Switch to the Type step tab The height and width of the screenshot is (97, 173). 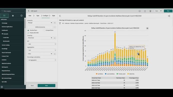point(38,16)
